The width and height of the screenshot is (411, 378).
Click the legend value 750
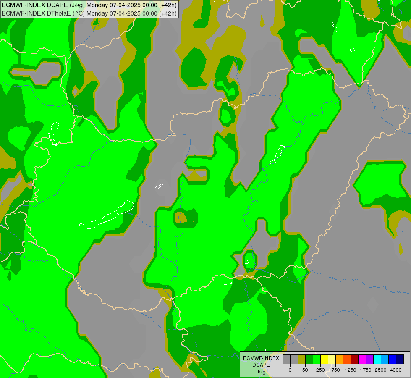coord(335,370)
